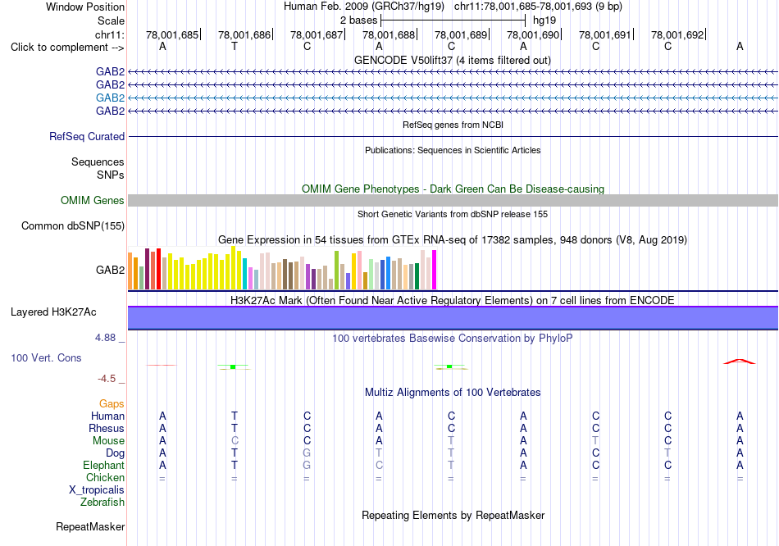Click the Rhesus alignment row label
This screenshot has width=779, height=546.
click(107, 428)
